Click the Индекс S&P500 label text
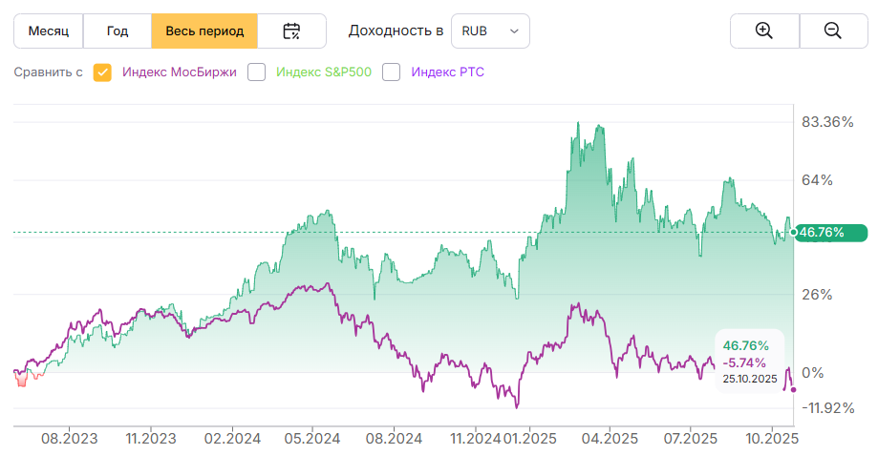 (323, 72)
